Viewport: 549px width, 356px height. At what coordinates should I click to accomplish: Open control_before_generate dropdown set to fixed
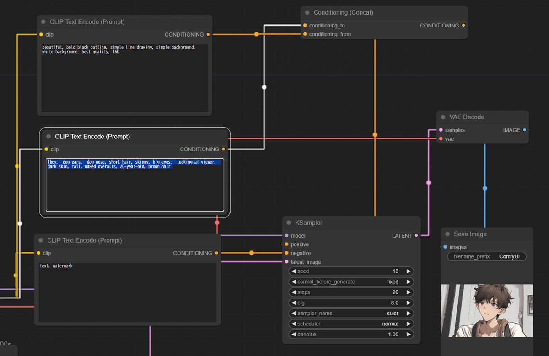[x=351, y=282]
